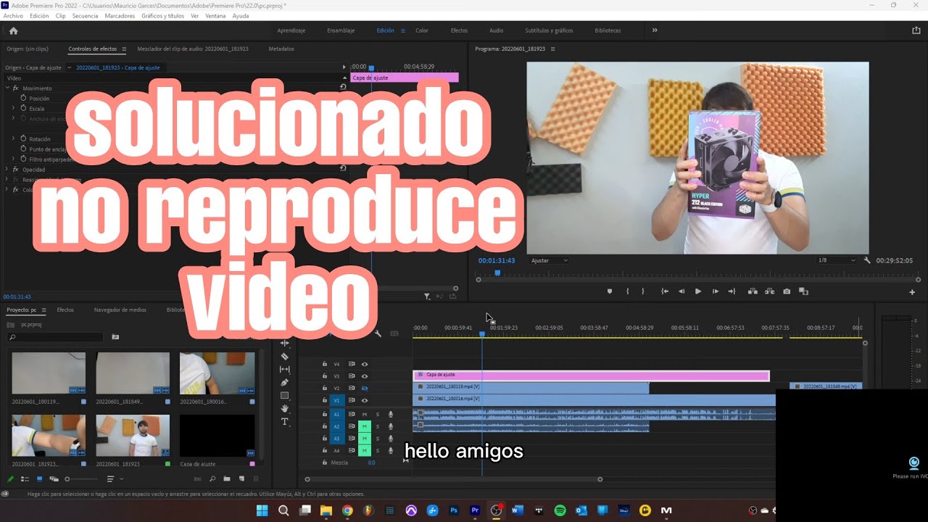Open Quick Export share icon
This screenshot has height=522, width=928.
pos(916,30)
